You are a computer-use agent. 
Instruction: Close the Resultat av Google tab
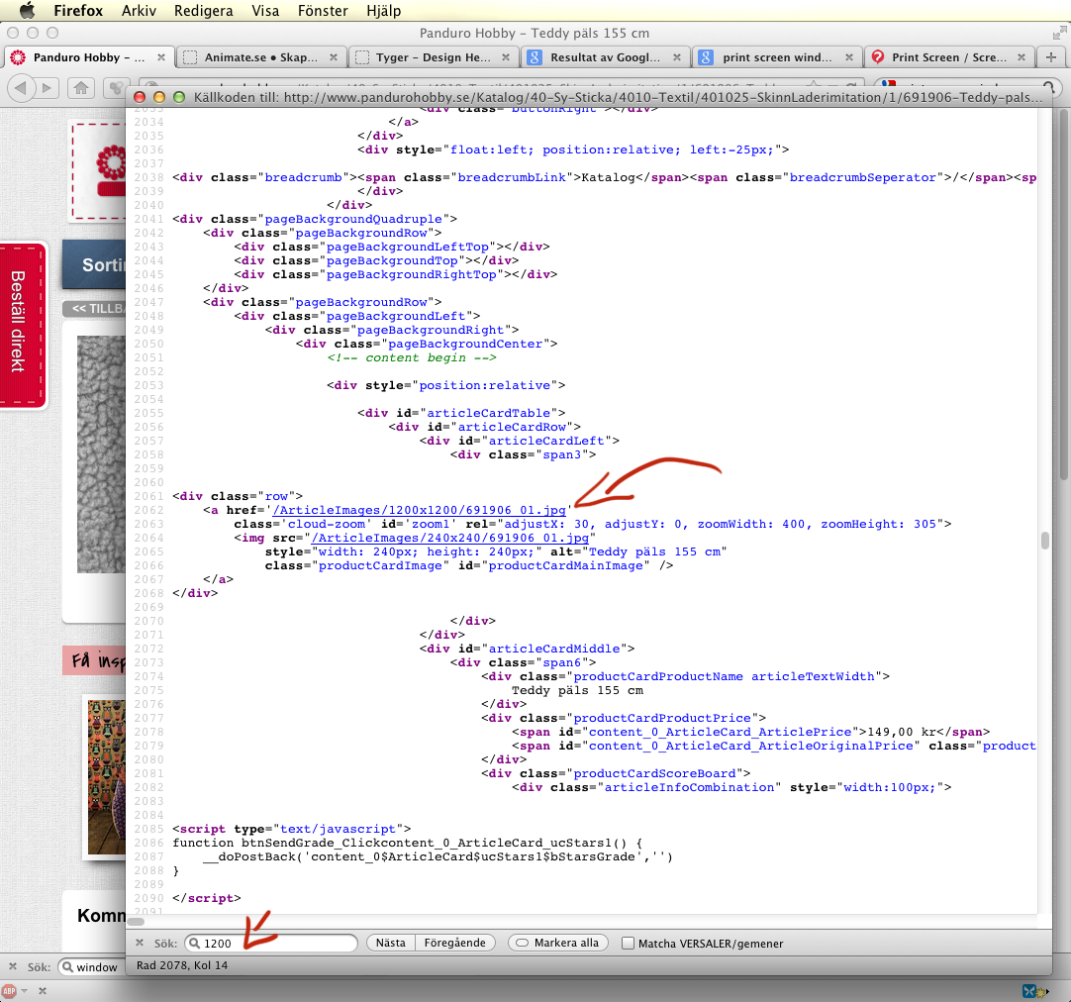(677, 57)
